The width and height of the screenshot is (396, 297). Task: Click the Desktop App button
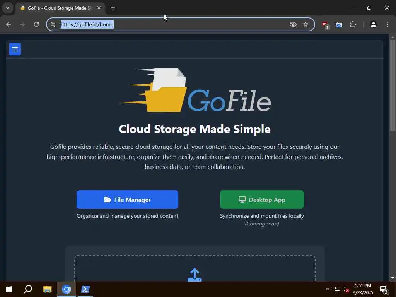click(x=262, y=200)
